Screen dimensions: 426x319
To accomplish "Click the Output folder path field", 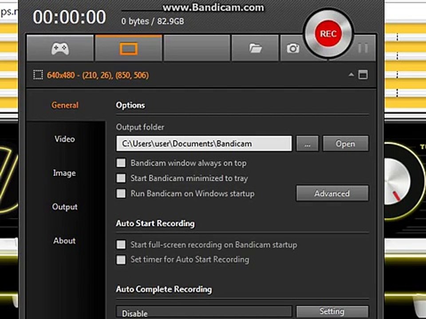I will 204,144.
